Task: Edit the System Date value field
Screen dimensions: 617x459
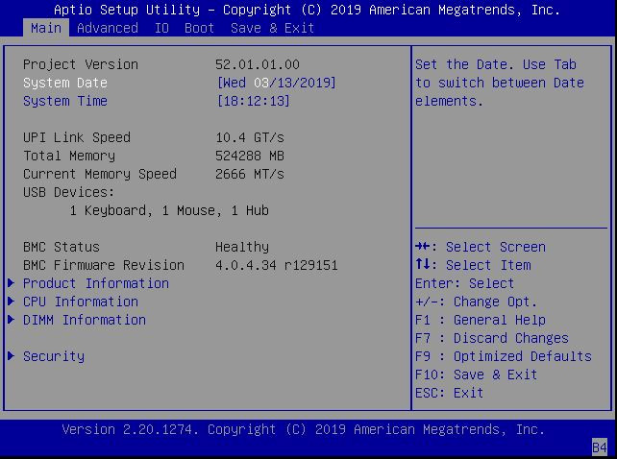Action: (x=276, y=83)
